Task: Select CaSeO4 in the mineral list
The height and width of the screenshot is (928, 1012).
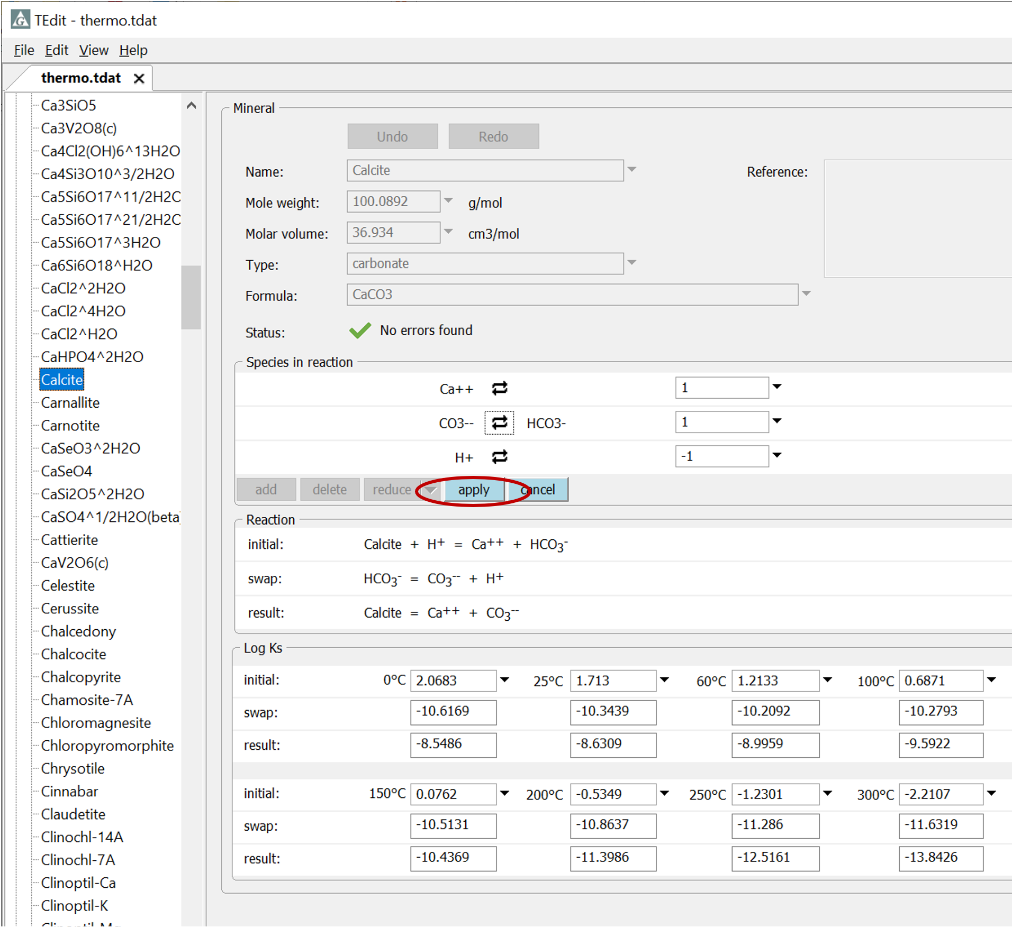Action: [x=67, y=471]
